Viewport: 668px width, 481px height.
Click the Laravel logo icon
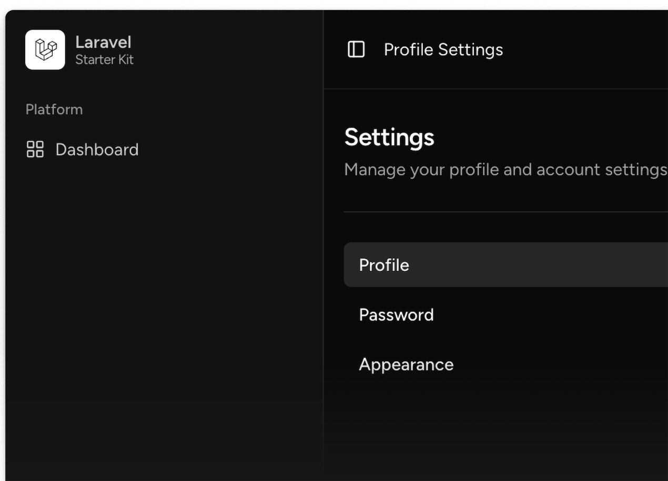[45, 50]
